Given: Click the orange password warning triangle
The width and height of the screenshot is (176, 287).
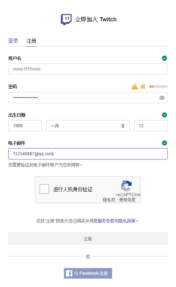Looking at the screenshot, I should [x=134, y=87].
